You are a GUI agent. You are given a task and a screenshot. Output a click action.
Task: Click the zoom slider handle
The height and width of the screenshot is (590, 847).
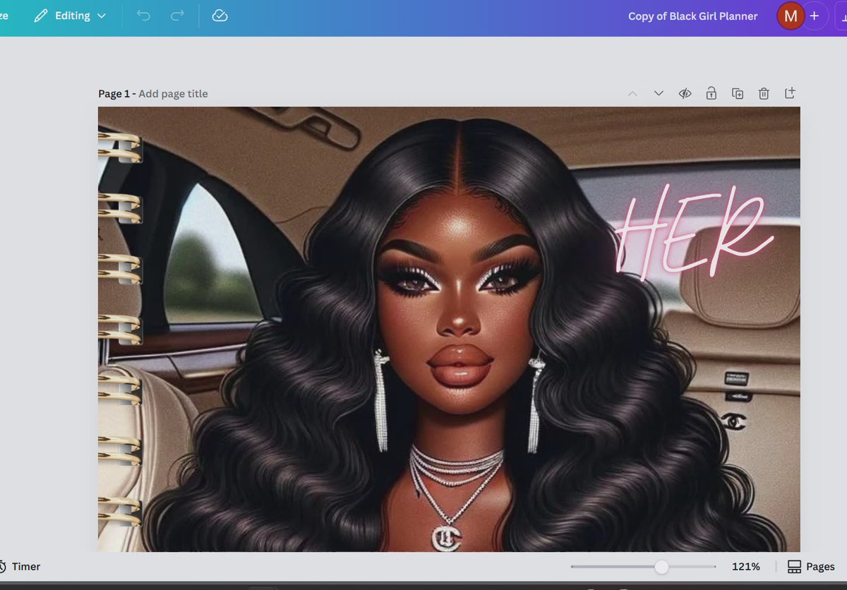661,567
